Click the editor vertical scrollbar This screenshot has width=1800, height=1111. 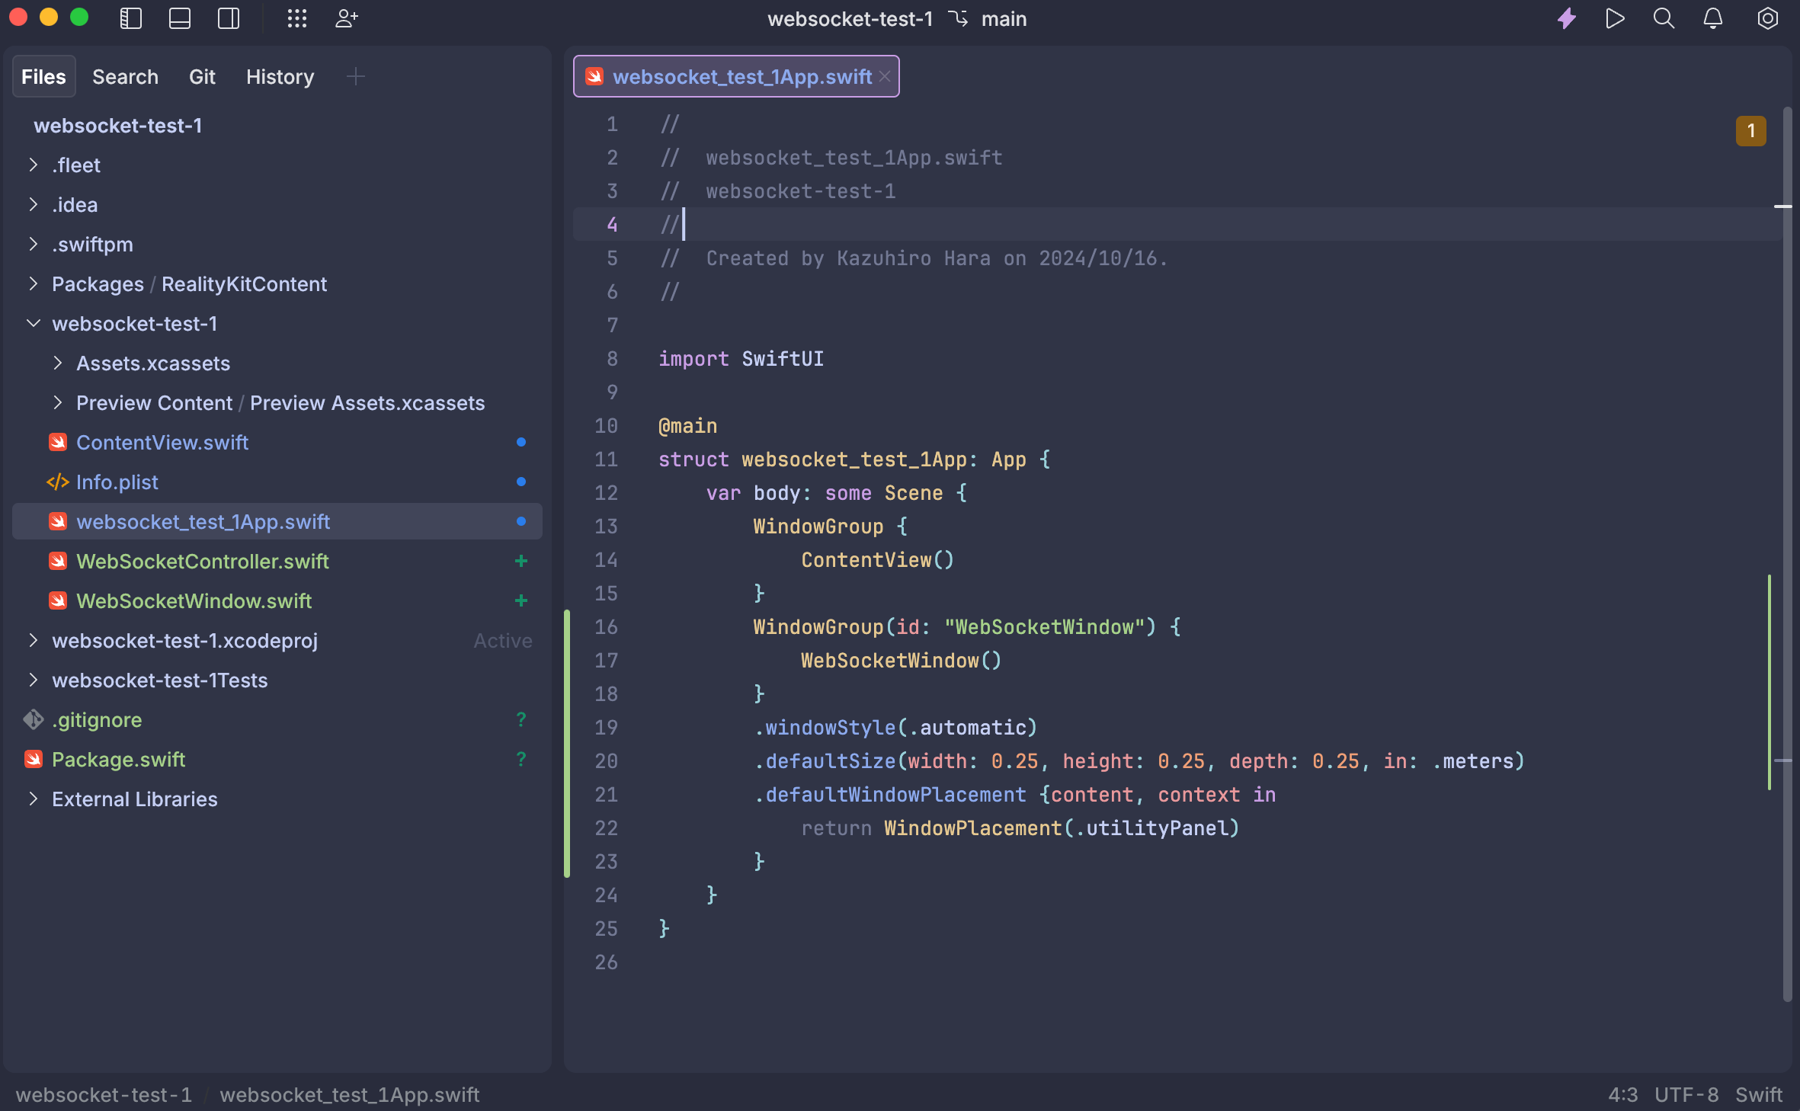tap(1787, 554)
